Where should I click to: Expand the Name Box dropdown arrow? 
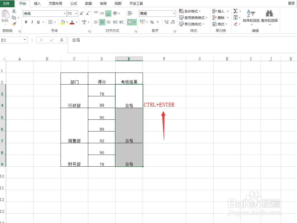[25, 40]
